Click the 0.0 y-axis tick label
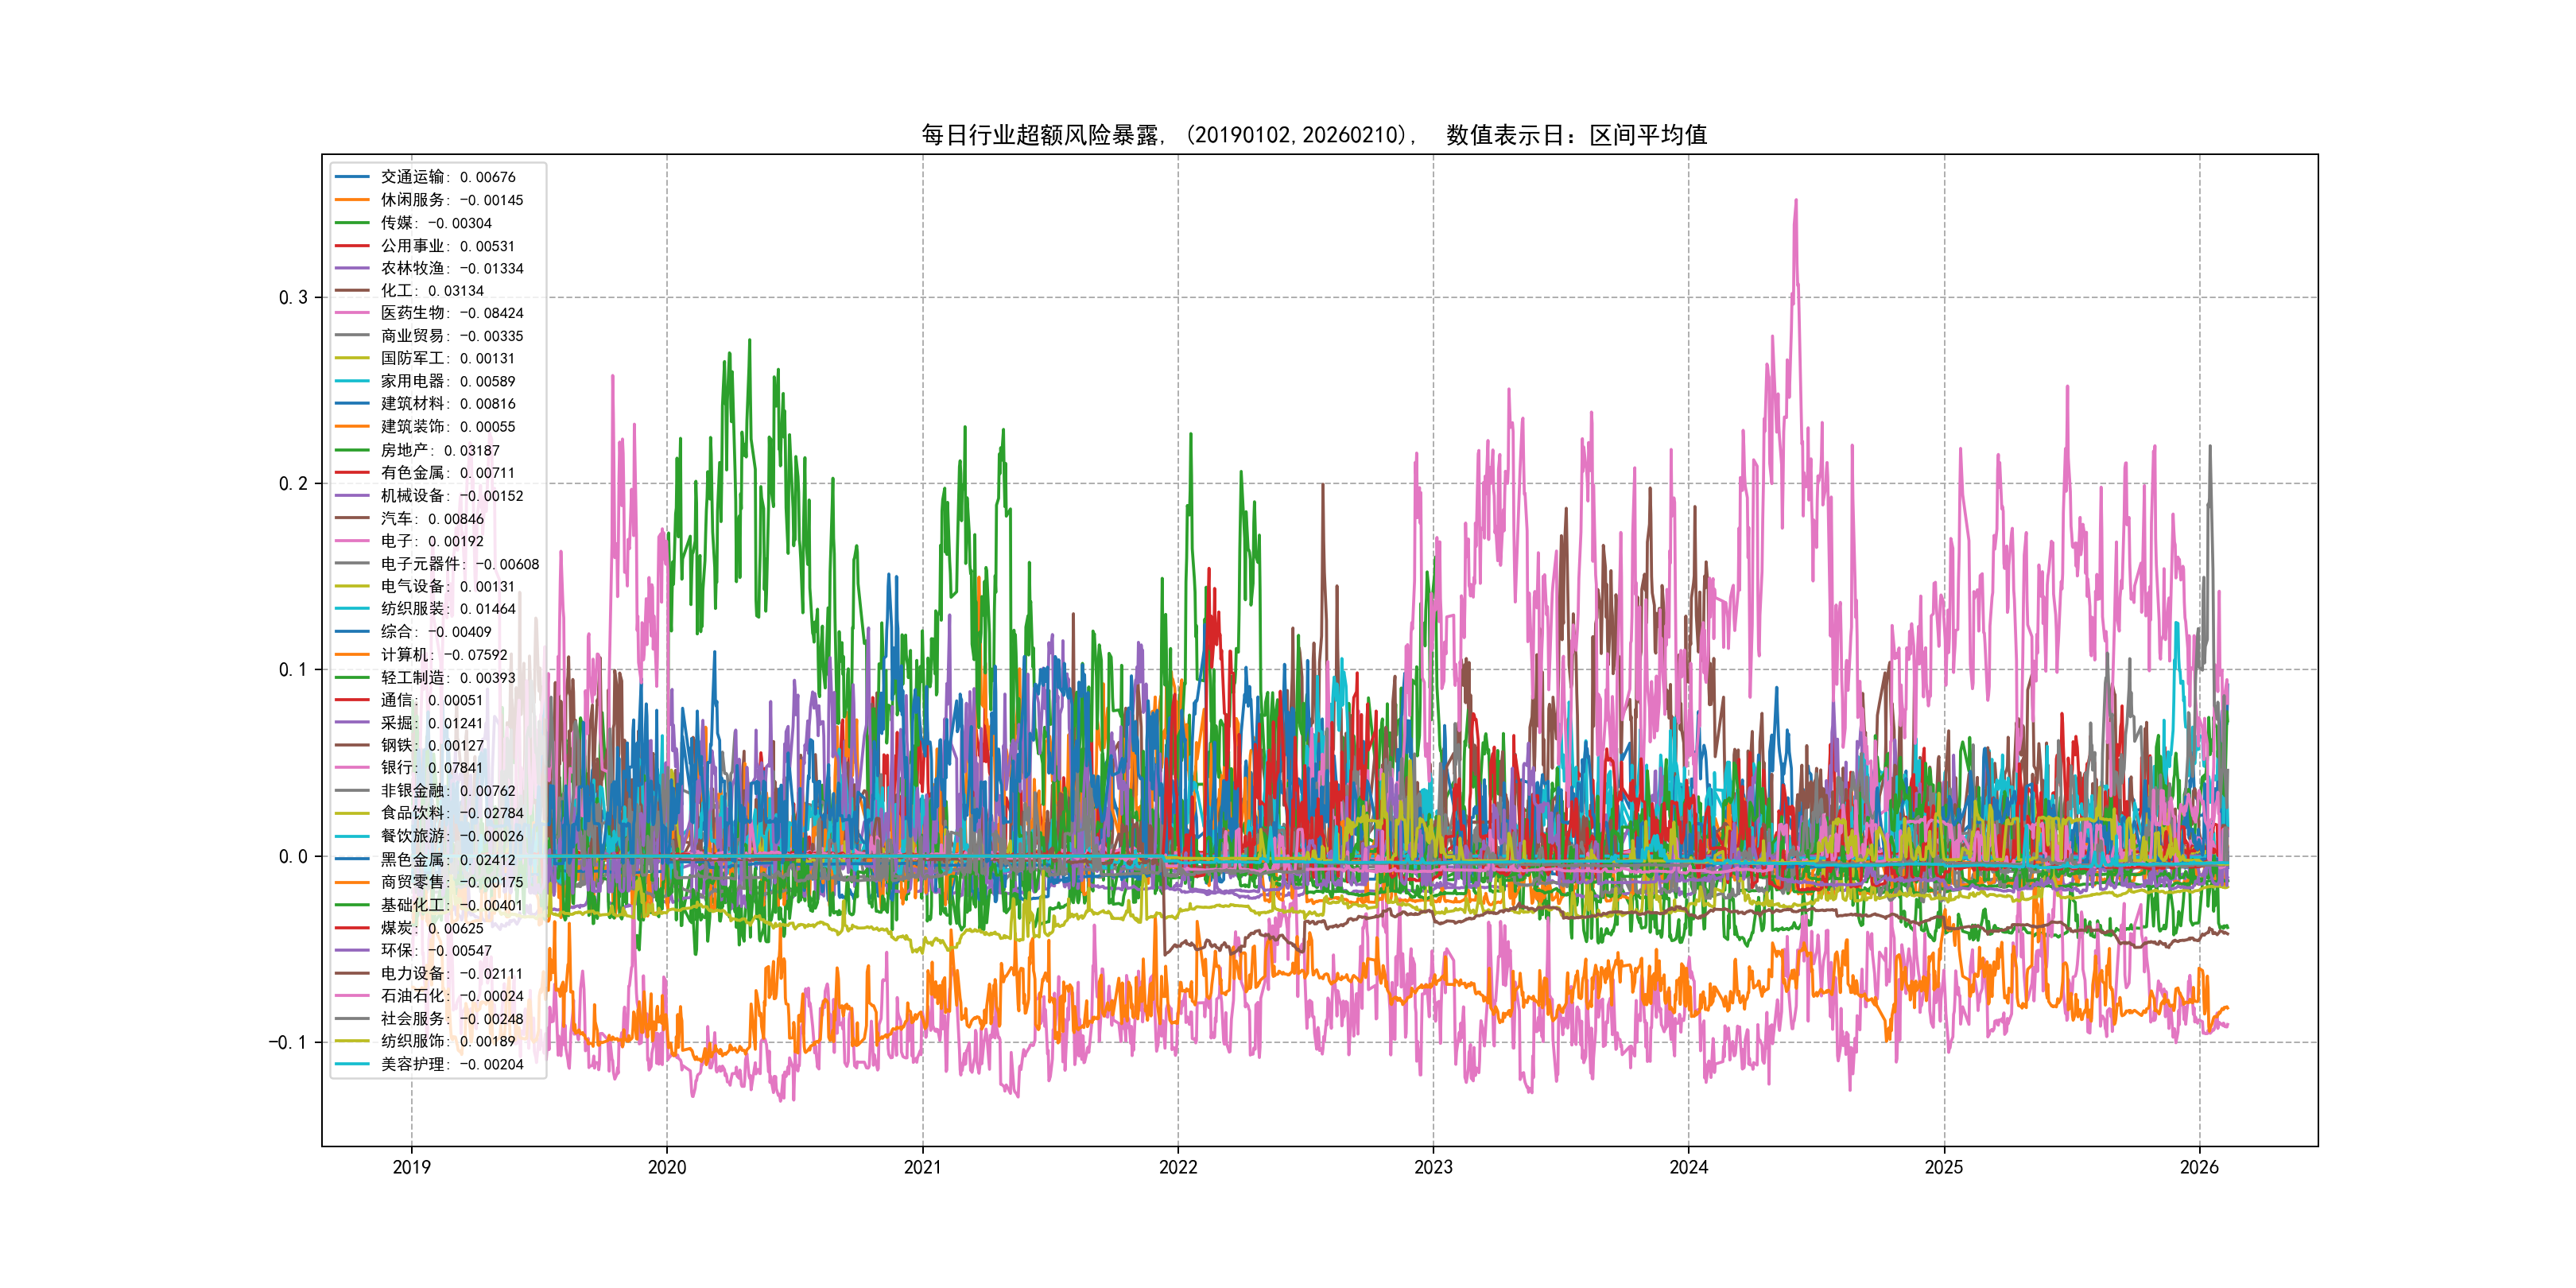 click(x=292, y=856)
